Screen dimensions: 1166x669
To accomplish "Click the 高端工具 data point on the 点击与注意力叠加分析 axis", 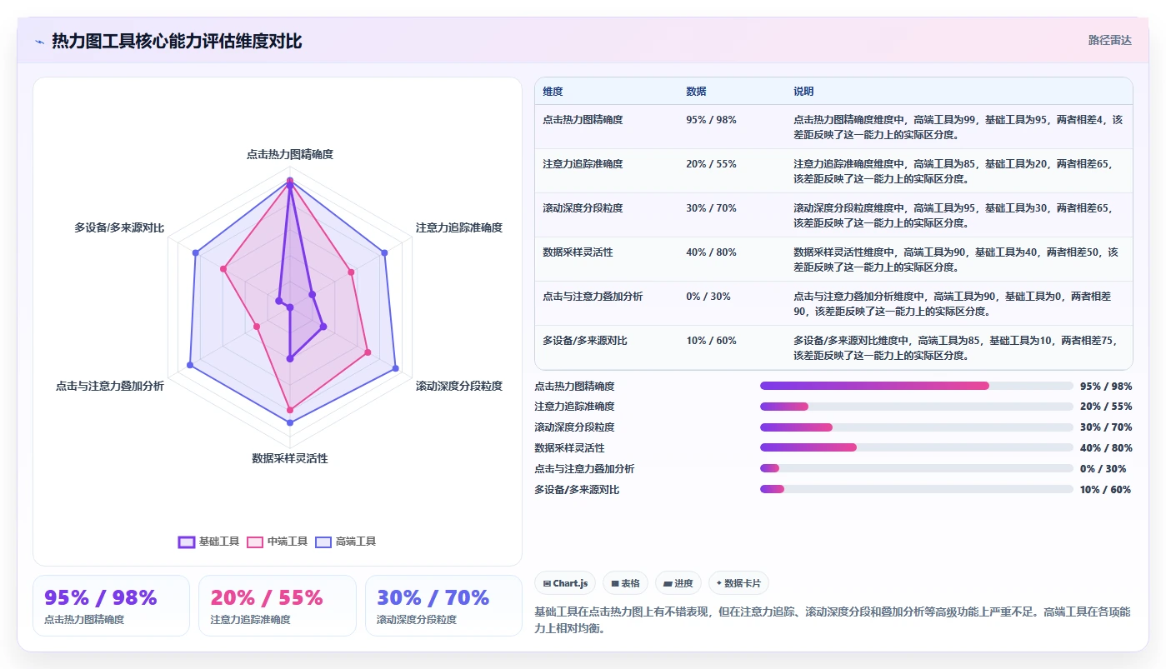I will [x=190, y=365].
